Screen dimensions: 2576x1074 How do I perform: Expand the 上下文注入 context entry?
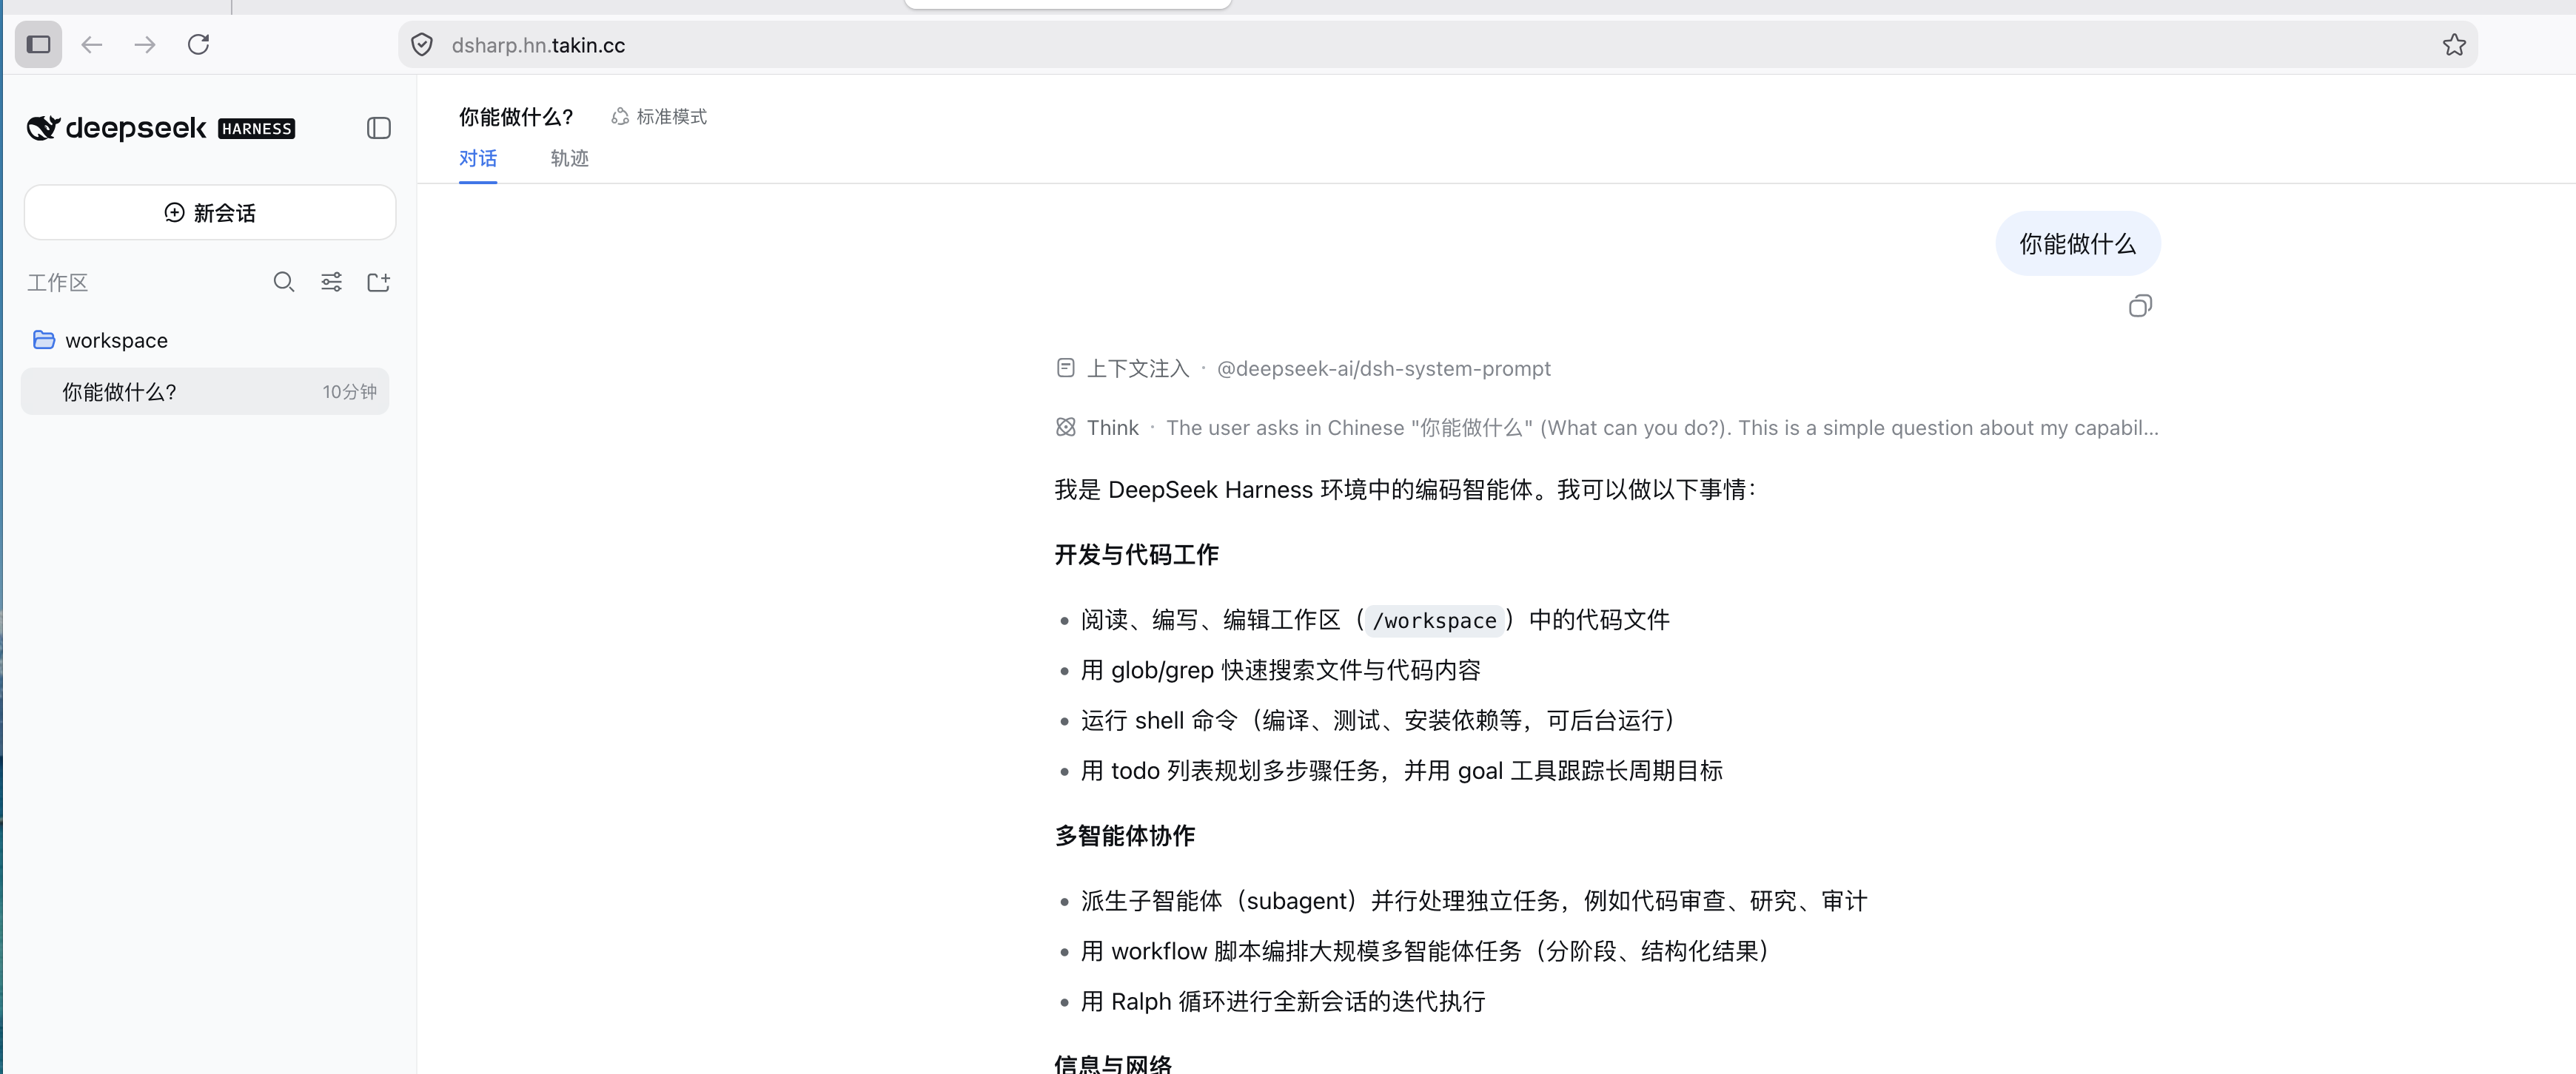[x=1303, y=368]
